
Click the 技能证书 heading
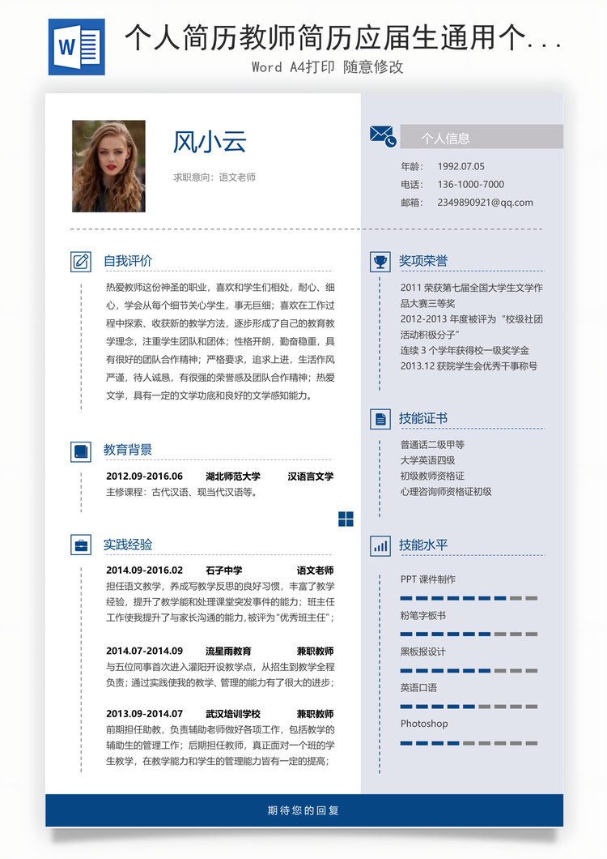point(423,418)
